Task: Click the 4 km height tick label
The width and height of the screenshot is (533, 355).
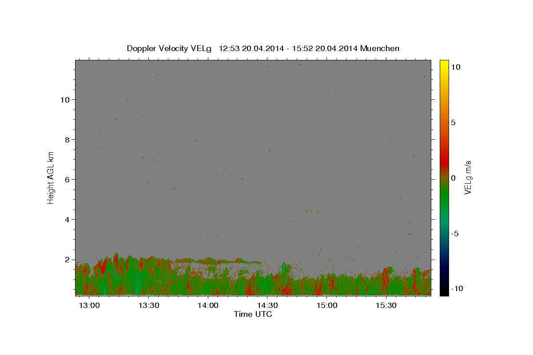Action: click(67, 220)
